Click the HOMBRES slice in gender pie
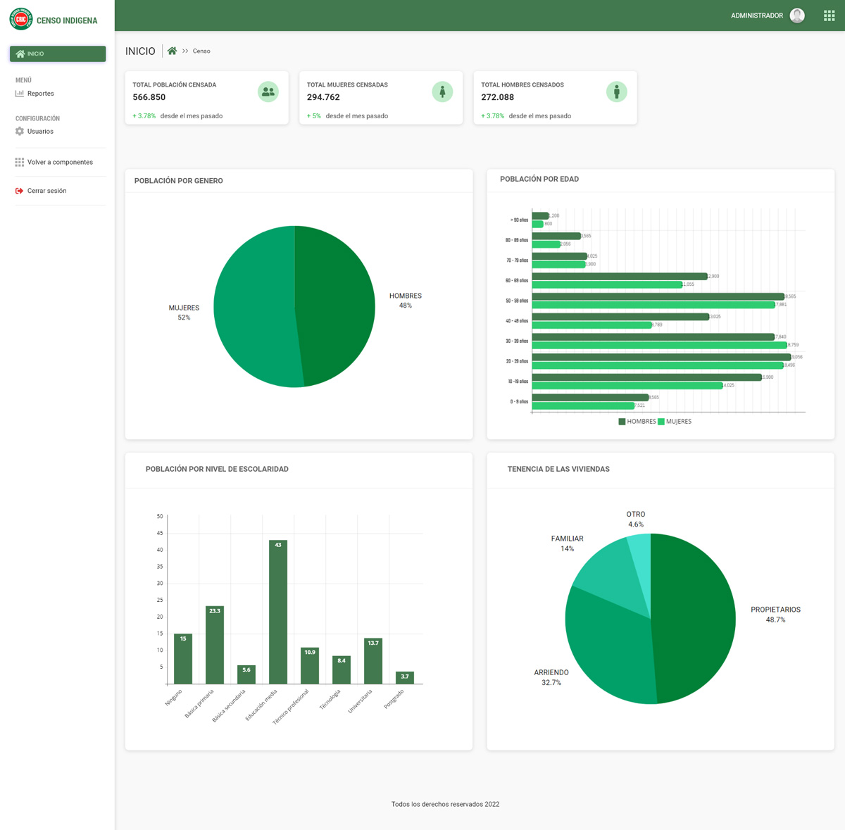Image resolution: width=845 pixels, height=830 pixels. click(334, 303)
